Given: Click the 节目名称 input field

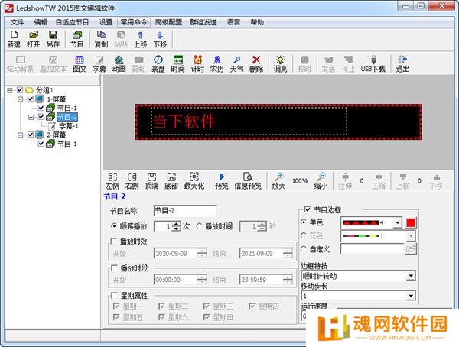Looking at the screenshot, I should click(185, 210).
